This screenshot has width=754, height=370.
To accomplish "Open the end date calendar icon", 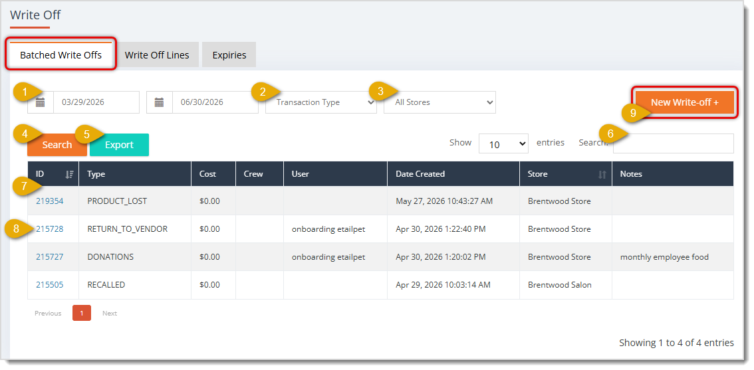I will tap(160, 102).
